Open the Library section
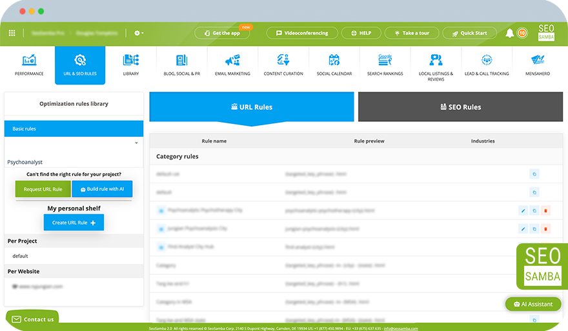Screen dimensions: 568x331 (131, 65)
